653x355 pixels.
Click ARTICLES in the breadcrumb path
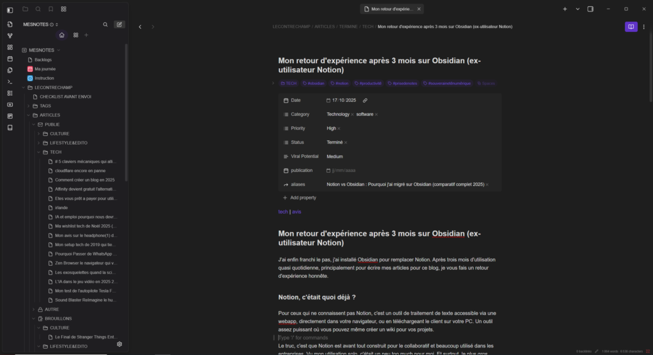pos(325,27)
